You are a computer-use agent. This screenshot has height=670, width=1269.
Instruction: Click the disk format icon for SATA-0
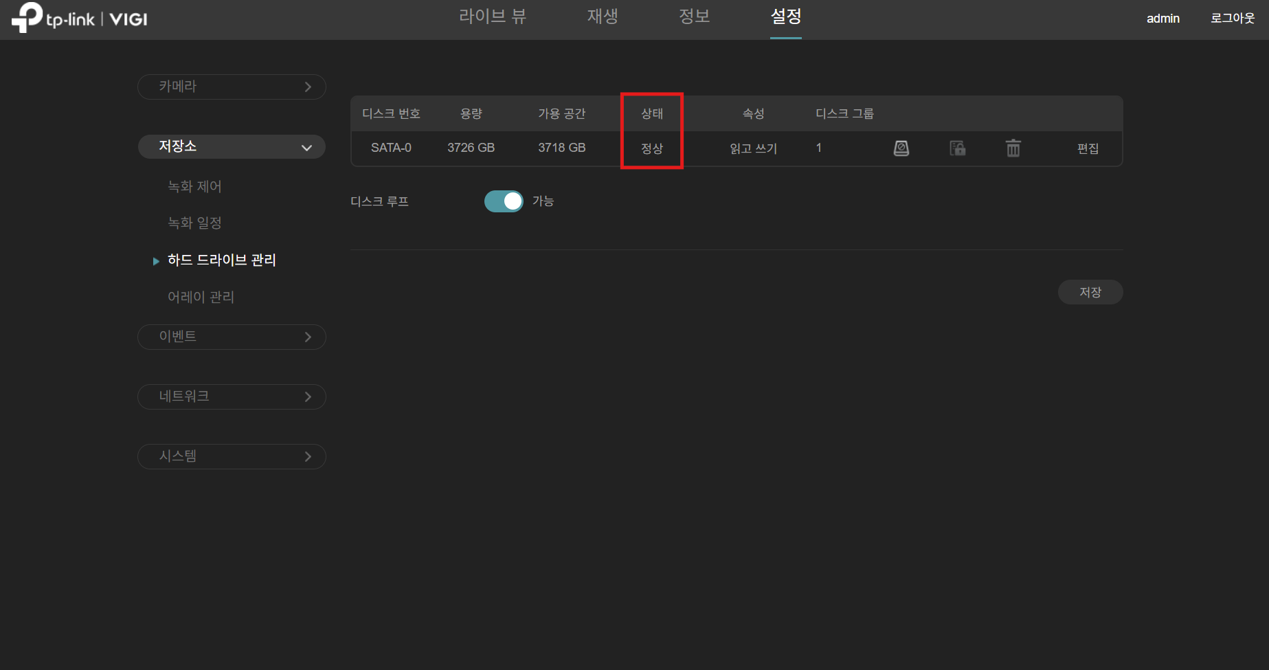pos(901,148)
